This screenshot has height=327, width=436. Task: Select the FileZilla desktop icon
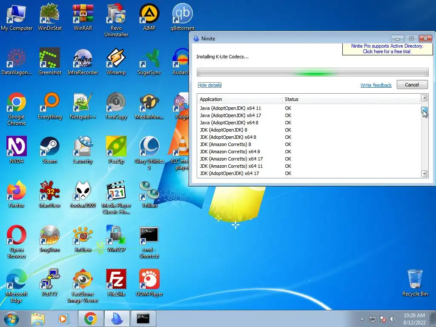tap(116, 283)
